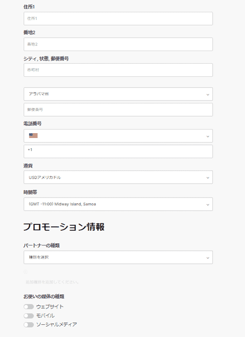Click the 番地2 address input field
Viewport: 245px width, 337px height.
coord(118,44)
